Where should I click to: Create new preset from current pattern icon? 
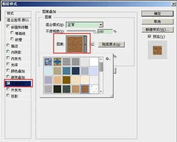[x=92, y=45]
